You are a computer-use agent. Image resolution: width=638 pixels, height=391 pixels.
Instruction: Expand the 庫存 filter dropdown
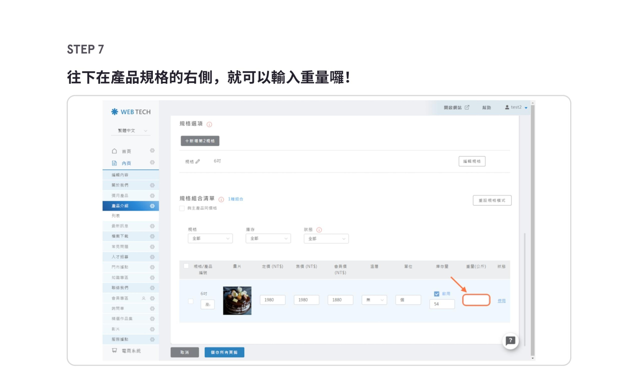[268, 239]
